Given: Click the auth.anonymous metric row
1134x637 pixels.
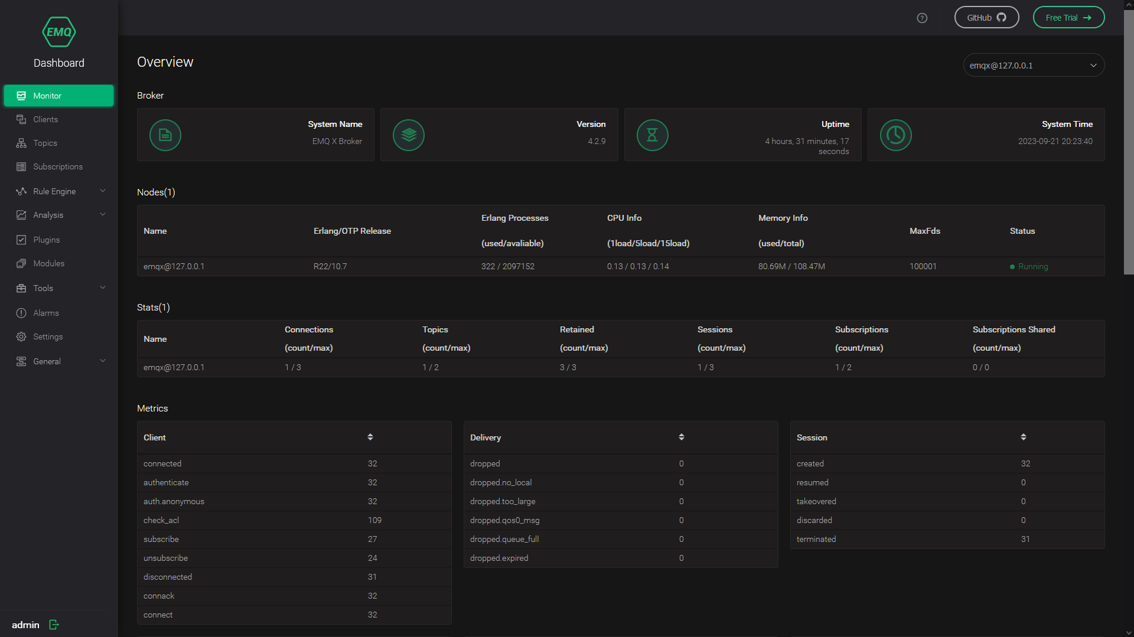Looking at the screenshot, I should coord(294,501).
